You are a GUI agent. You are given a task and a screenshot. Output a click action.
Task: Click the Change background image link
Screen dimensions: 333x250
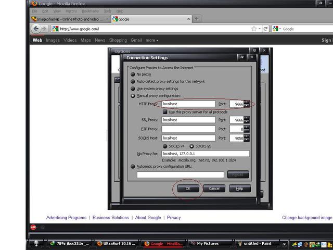coord(307,218)
